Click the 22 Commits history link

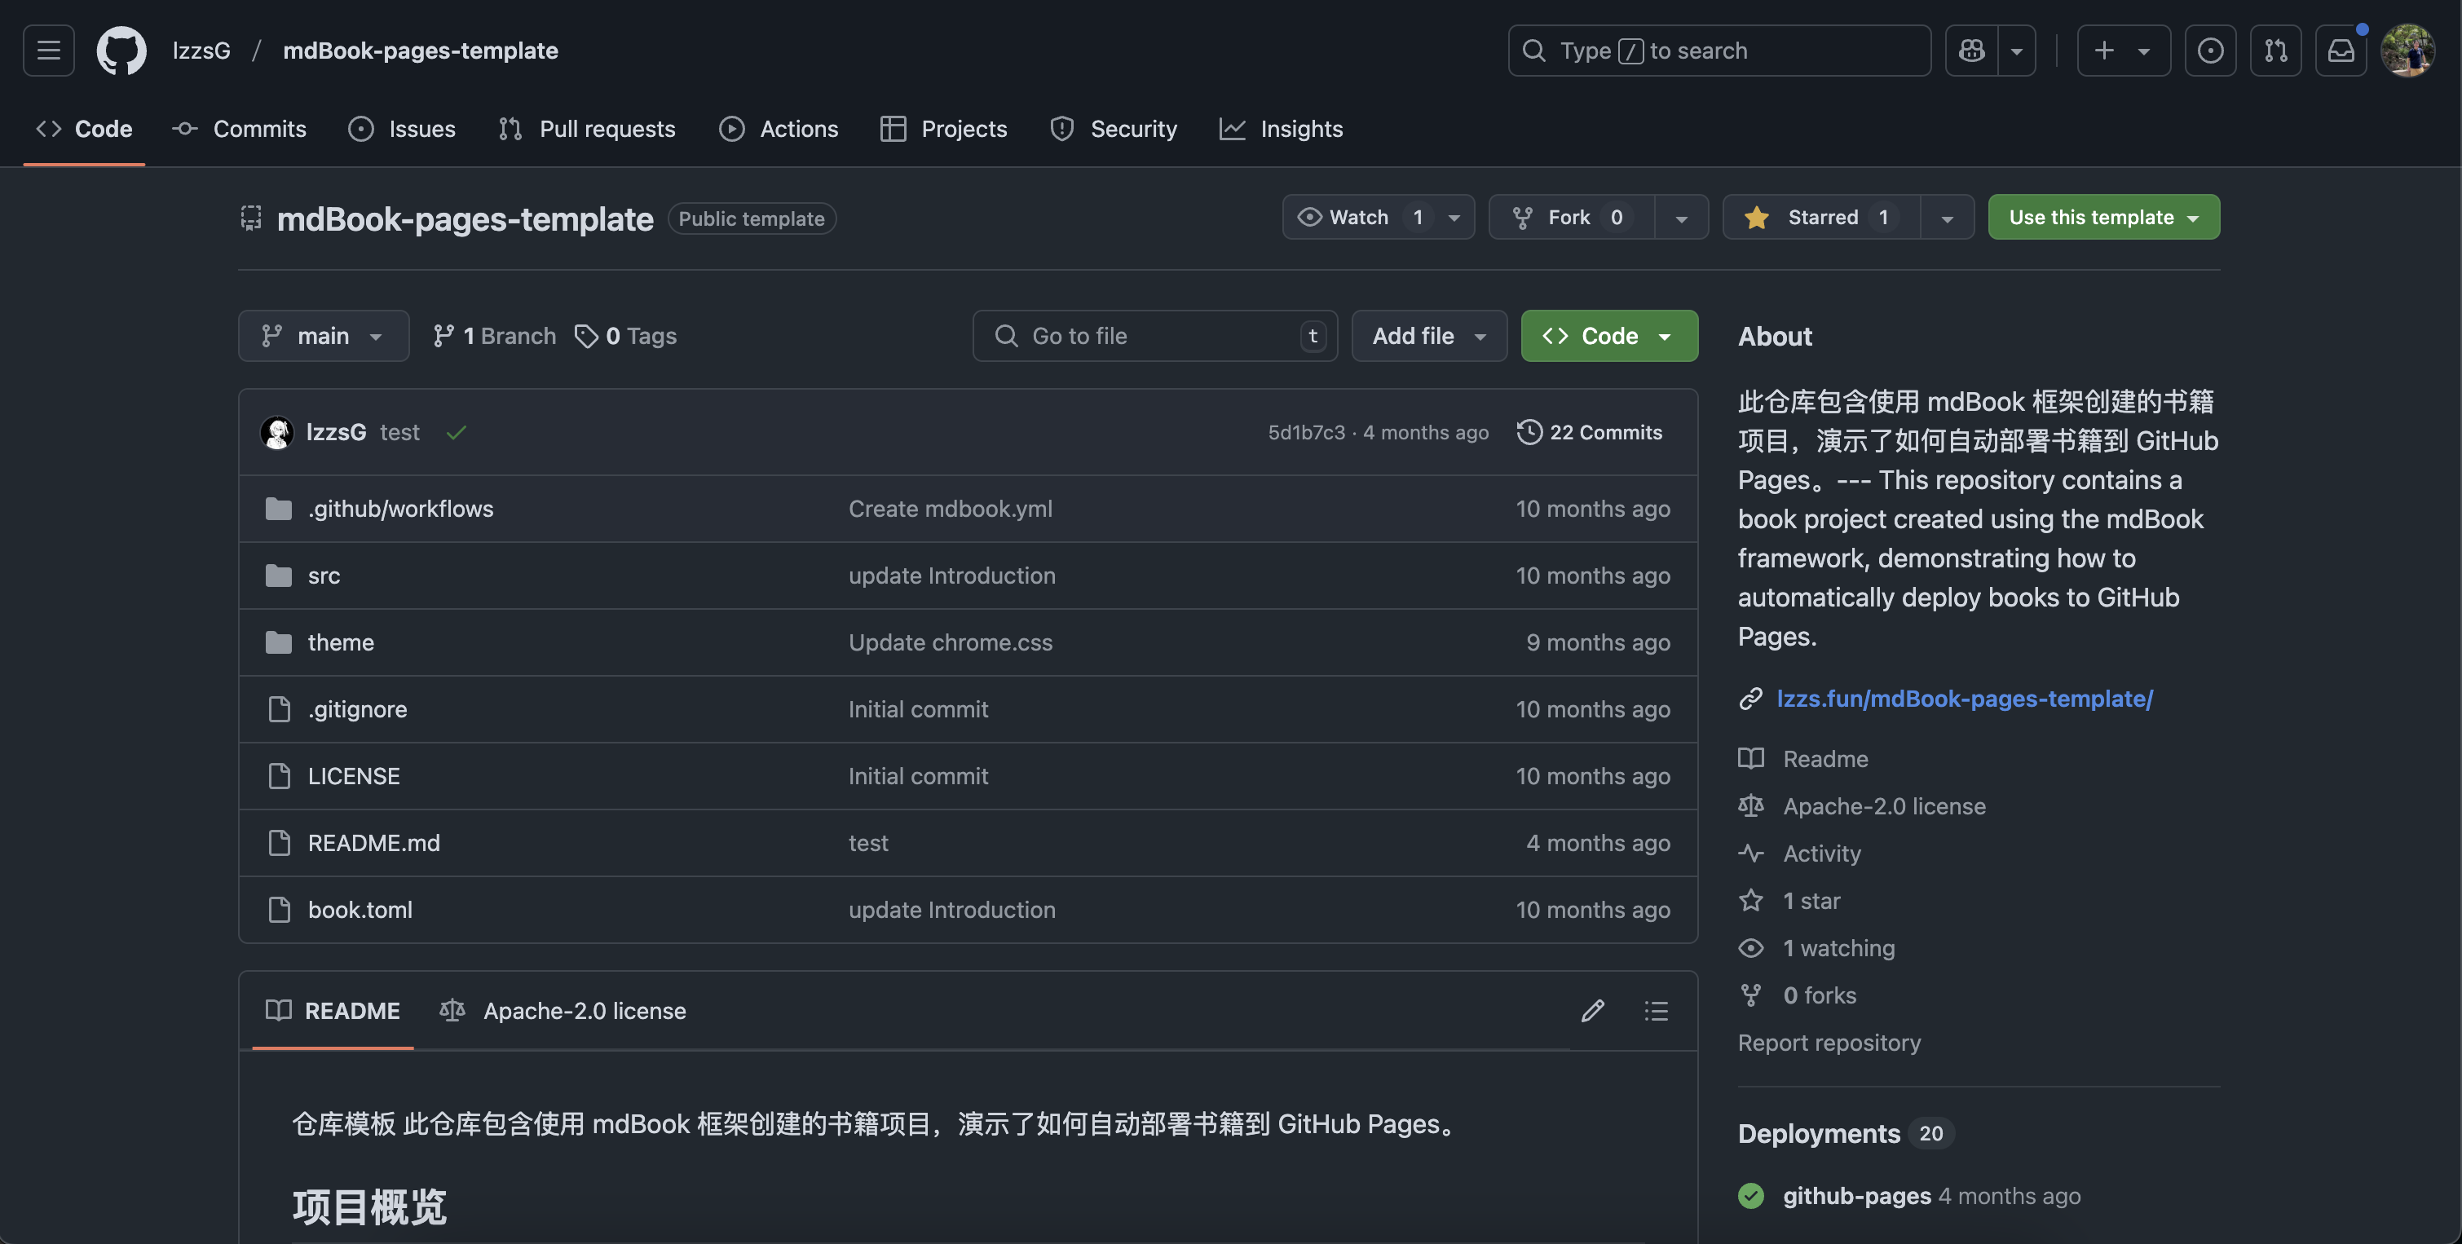[1590, 432]
